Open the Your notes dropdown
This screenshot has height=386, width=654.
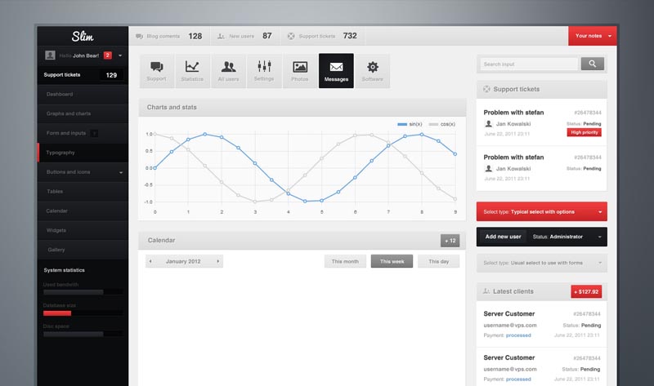pos(592,36)
